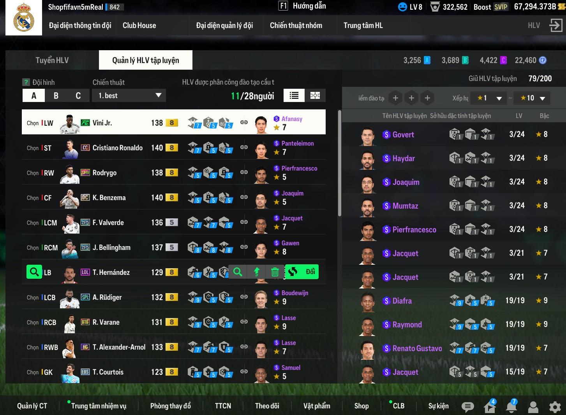Click the green Đổi swap button
566x415 pixels.
point(302,272)
